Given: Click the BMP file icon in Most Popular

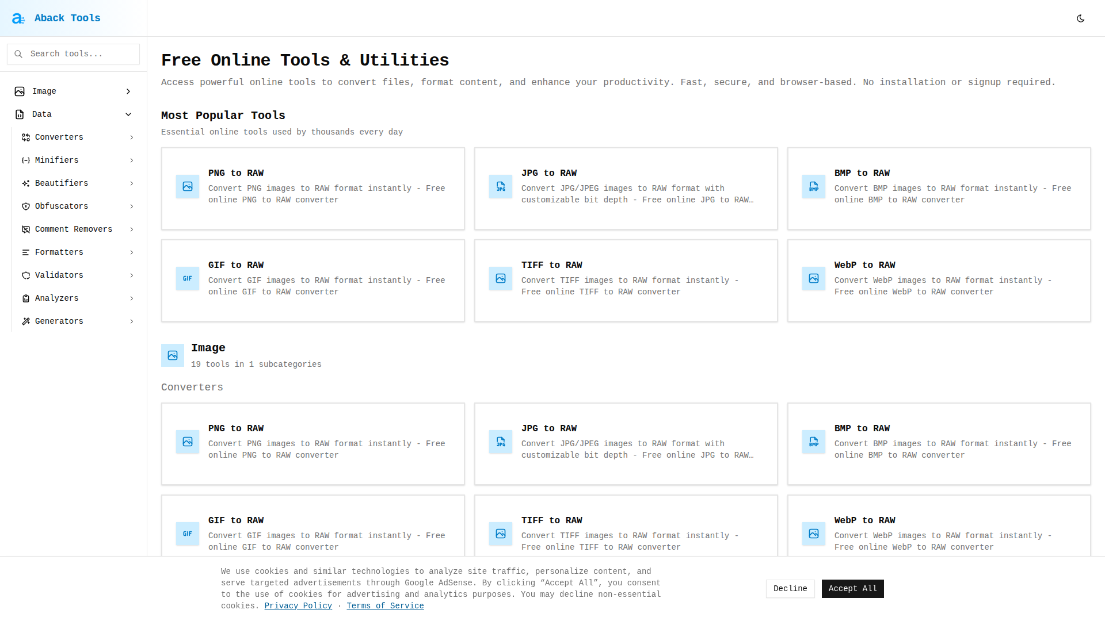Looking at the screenshot, I should [x=813, y=186].
